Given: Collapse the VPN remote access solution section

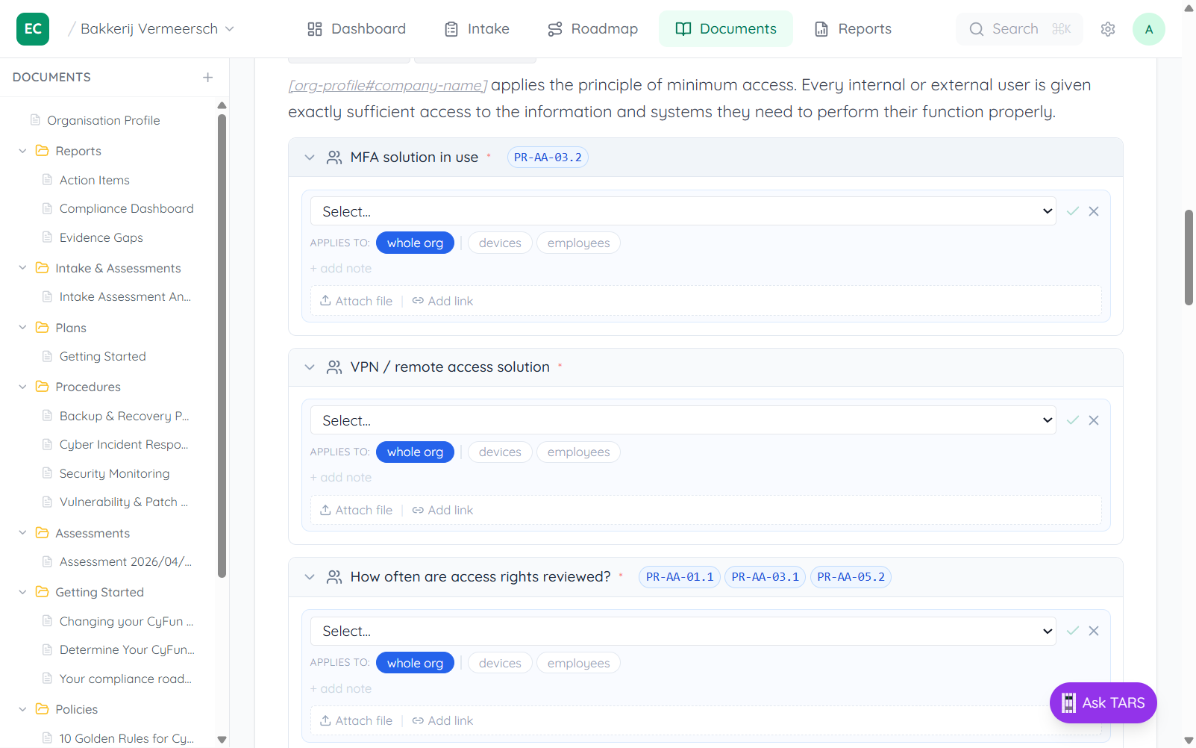Looking at the screenshot, I should 310,367.
